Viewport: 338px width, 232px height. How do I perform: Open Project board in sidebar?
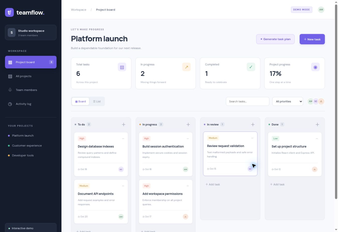[x=31, y=62]
